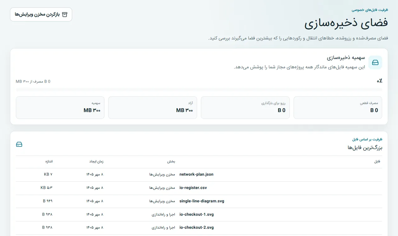
Task: Click the ظرفیت بر اساس فایل label
Action: pyautogui.click(x=367, y=139)
